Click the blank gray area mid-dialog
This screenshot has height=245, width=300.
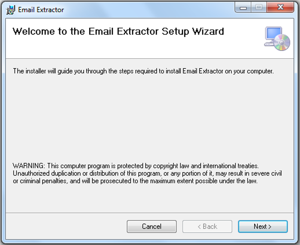pyautogui.click(x=147, y=117)
